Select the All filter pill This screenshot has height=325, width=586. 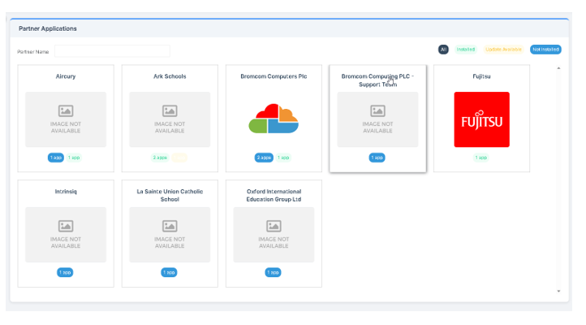tap(443, 50)
